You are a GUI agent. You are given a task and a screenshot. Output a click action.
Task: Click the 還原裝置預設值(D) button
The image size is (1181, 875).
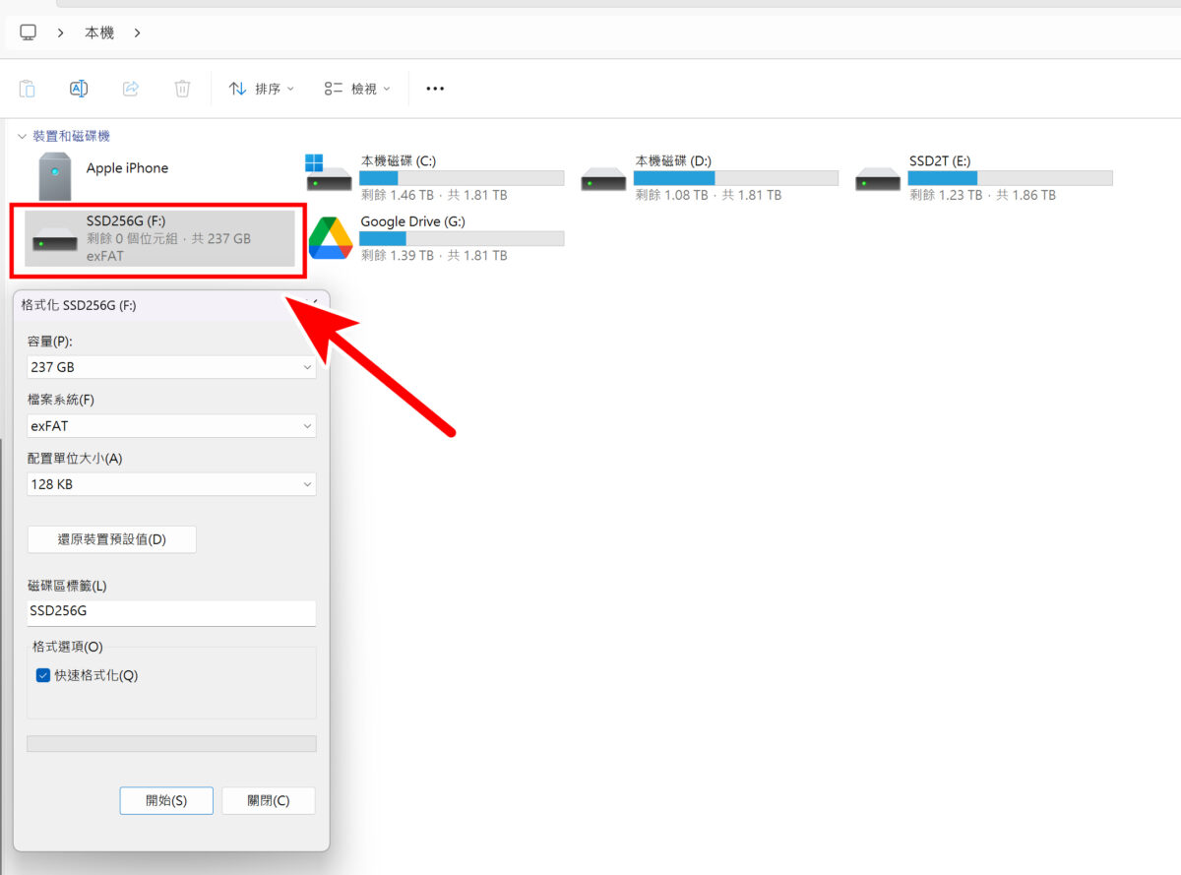point(112,539)
